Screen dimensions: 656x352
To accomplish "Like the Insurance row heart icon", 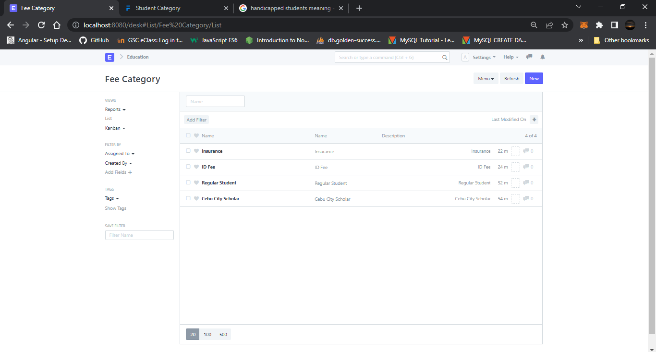I will [x=196, y=151].
